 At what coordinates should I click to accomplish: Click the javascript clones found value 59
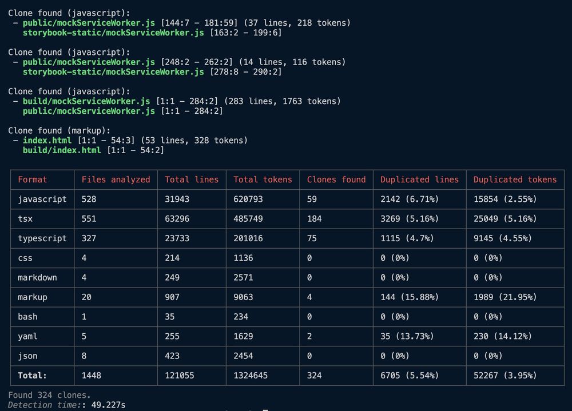tap(312, 199)
